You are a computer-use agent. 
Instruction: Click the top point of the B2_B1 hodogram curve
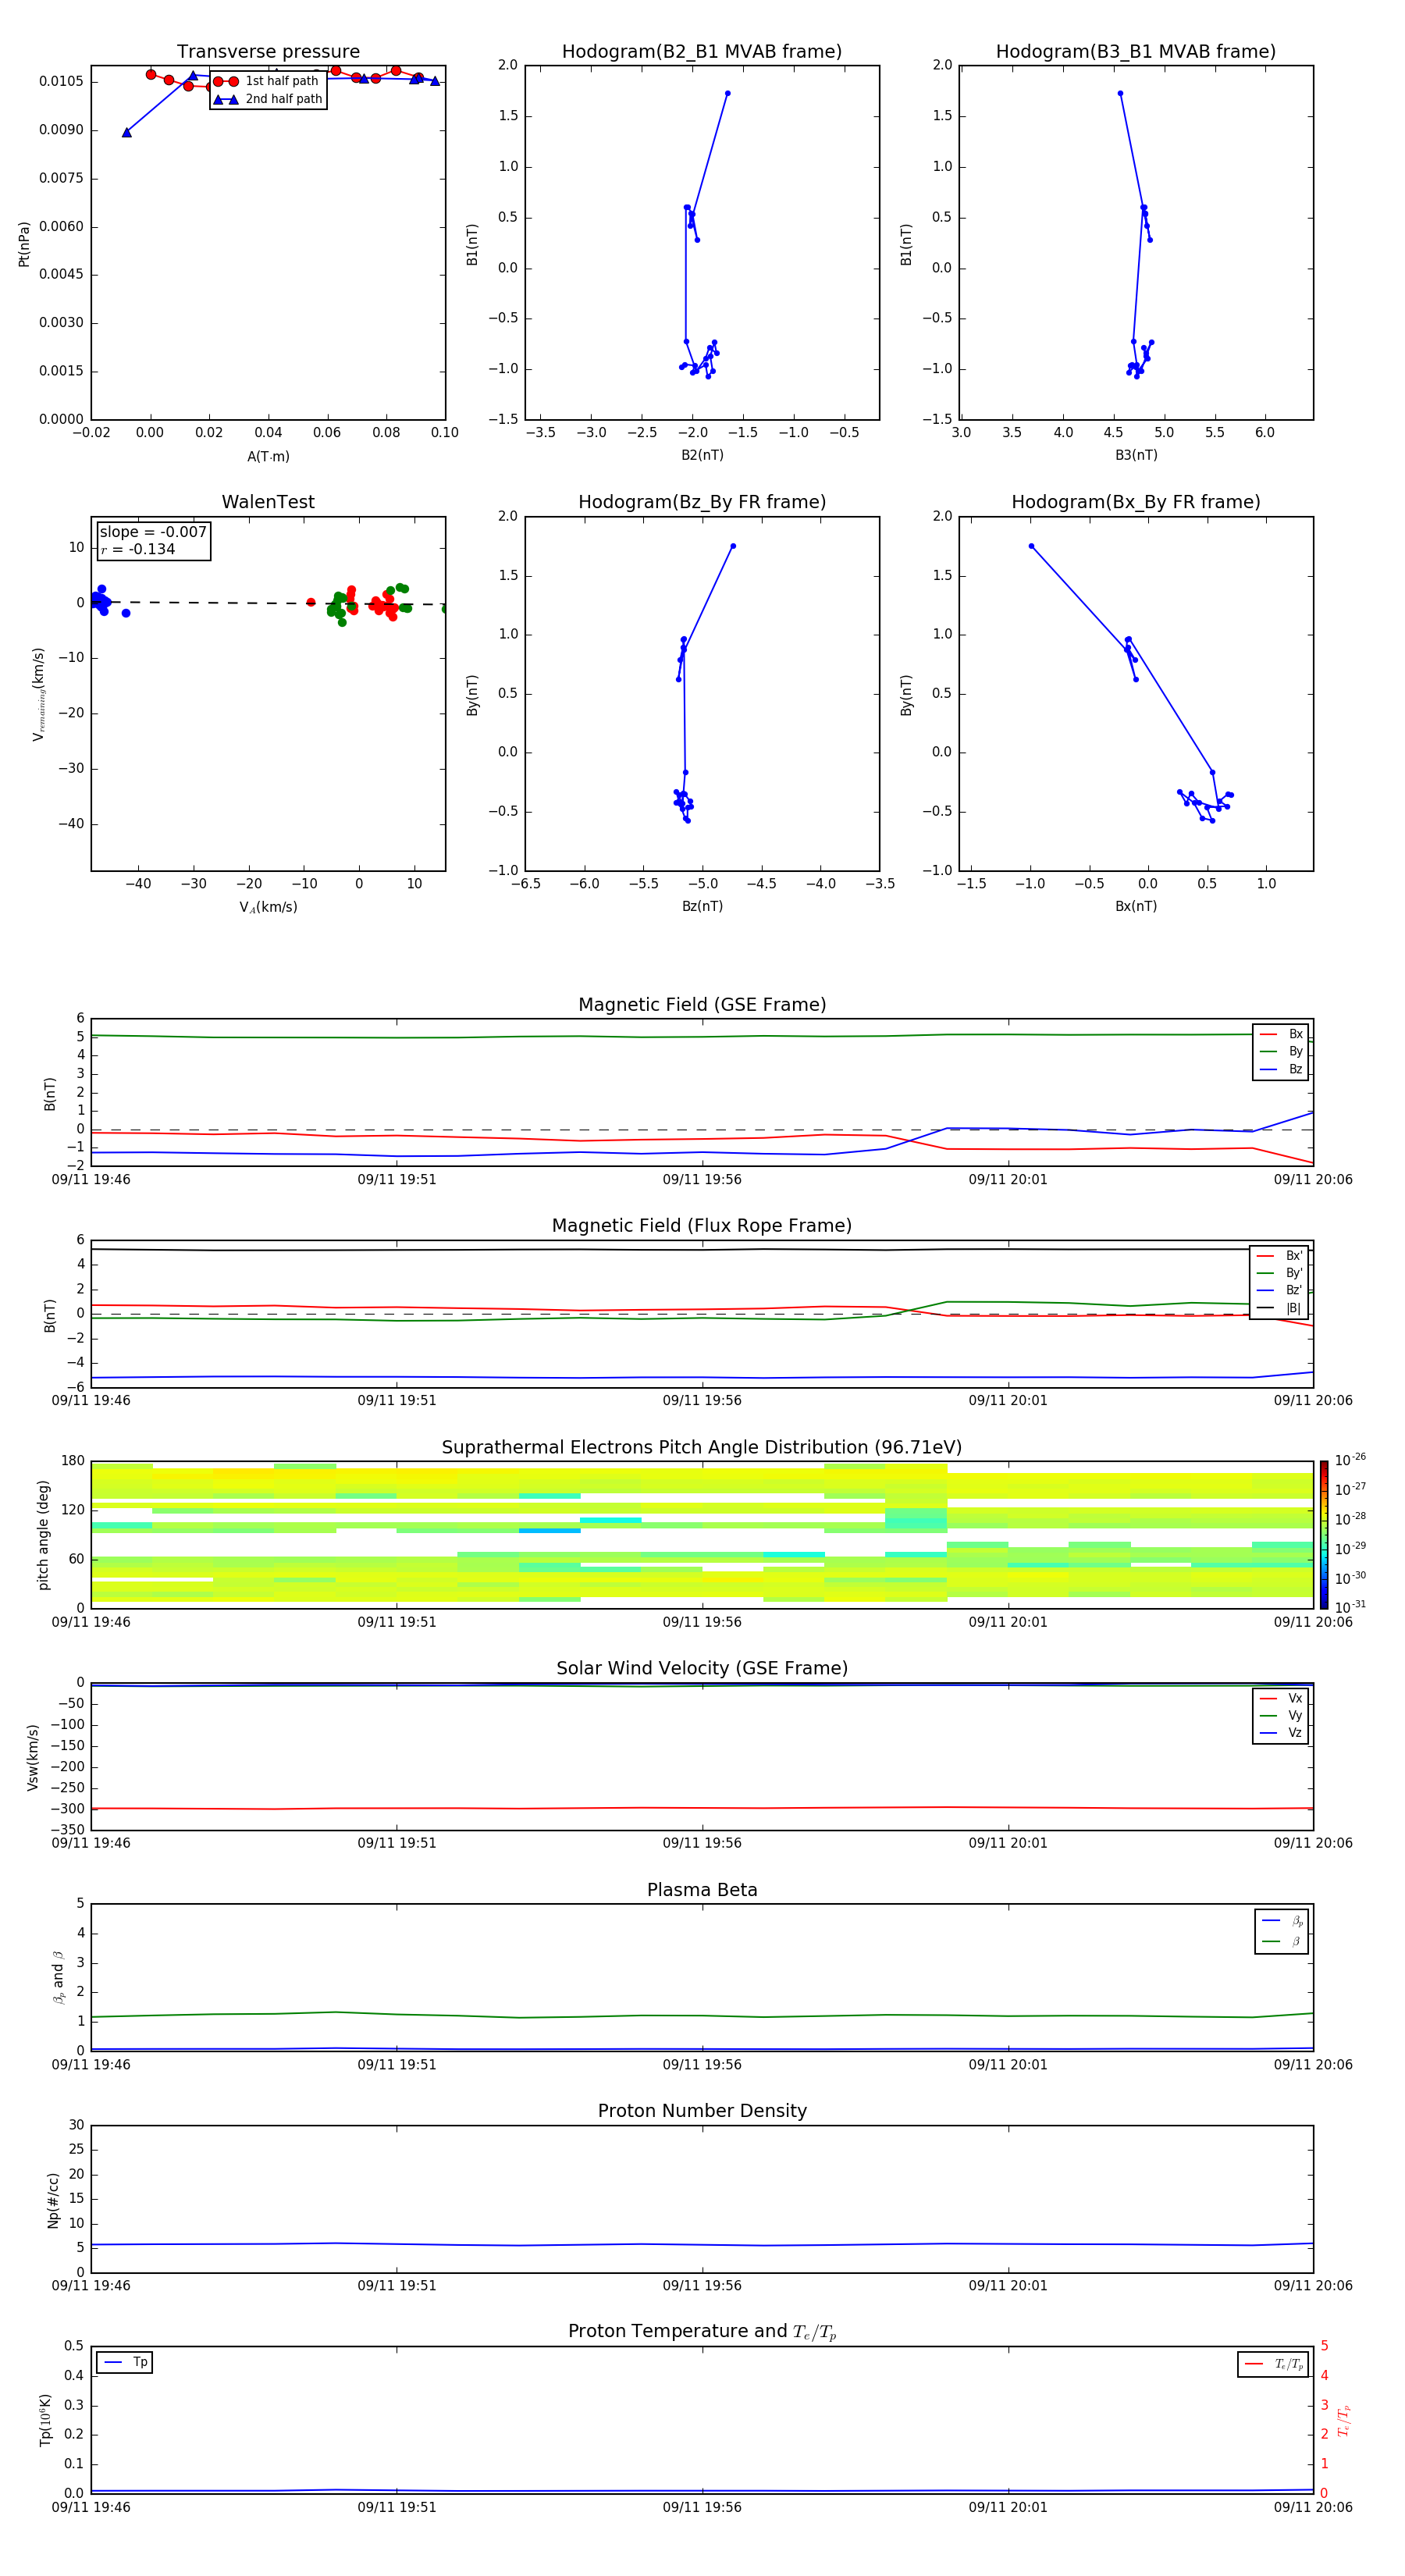tap(727, 93)
